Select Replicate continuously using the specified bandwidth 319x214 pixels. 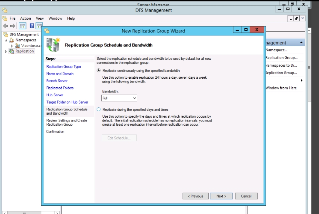99,70
